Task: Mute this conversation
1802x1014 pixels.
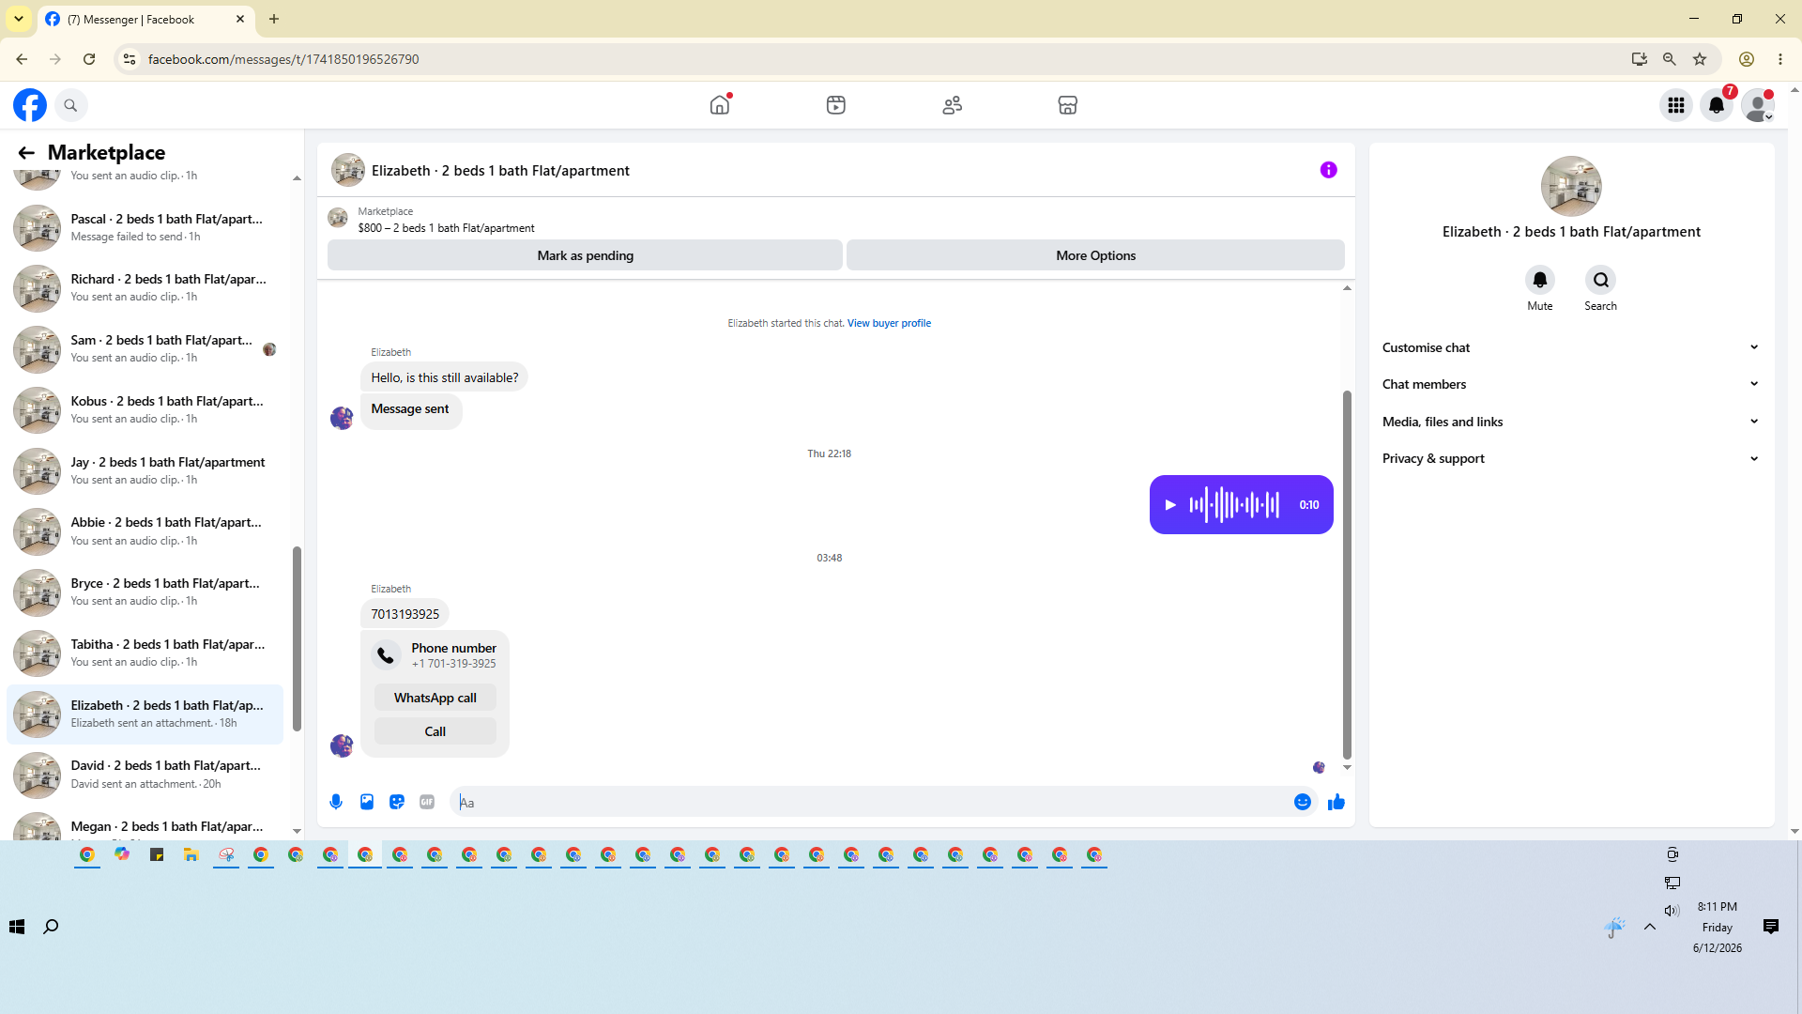Action: [x=1540, y=280]
